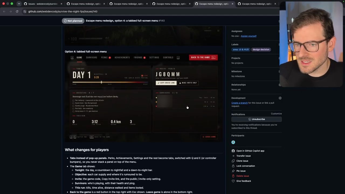Screen dimensions: 345x194
Task: Click the 'Option 4: tabbed full-screen menu' caption
Action: (x=86, y=51)
